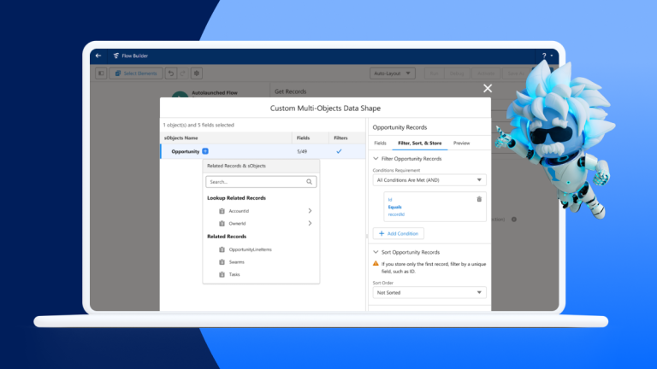Screen dimensions: 657x369
Task: Click the plus icon next to Opportunity
Action: pyautogui.click(x=205, y=151)
